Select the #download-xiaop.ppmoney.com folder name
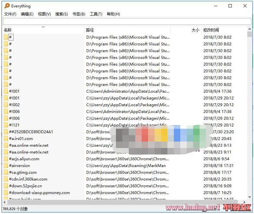 39,193
